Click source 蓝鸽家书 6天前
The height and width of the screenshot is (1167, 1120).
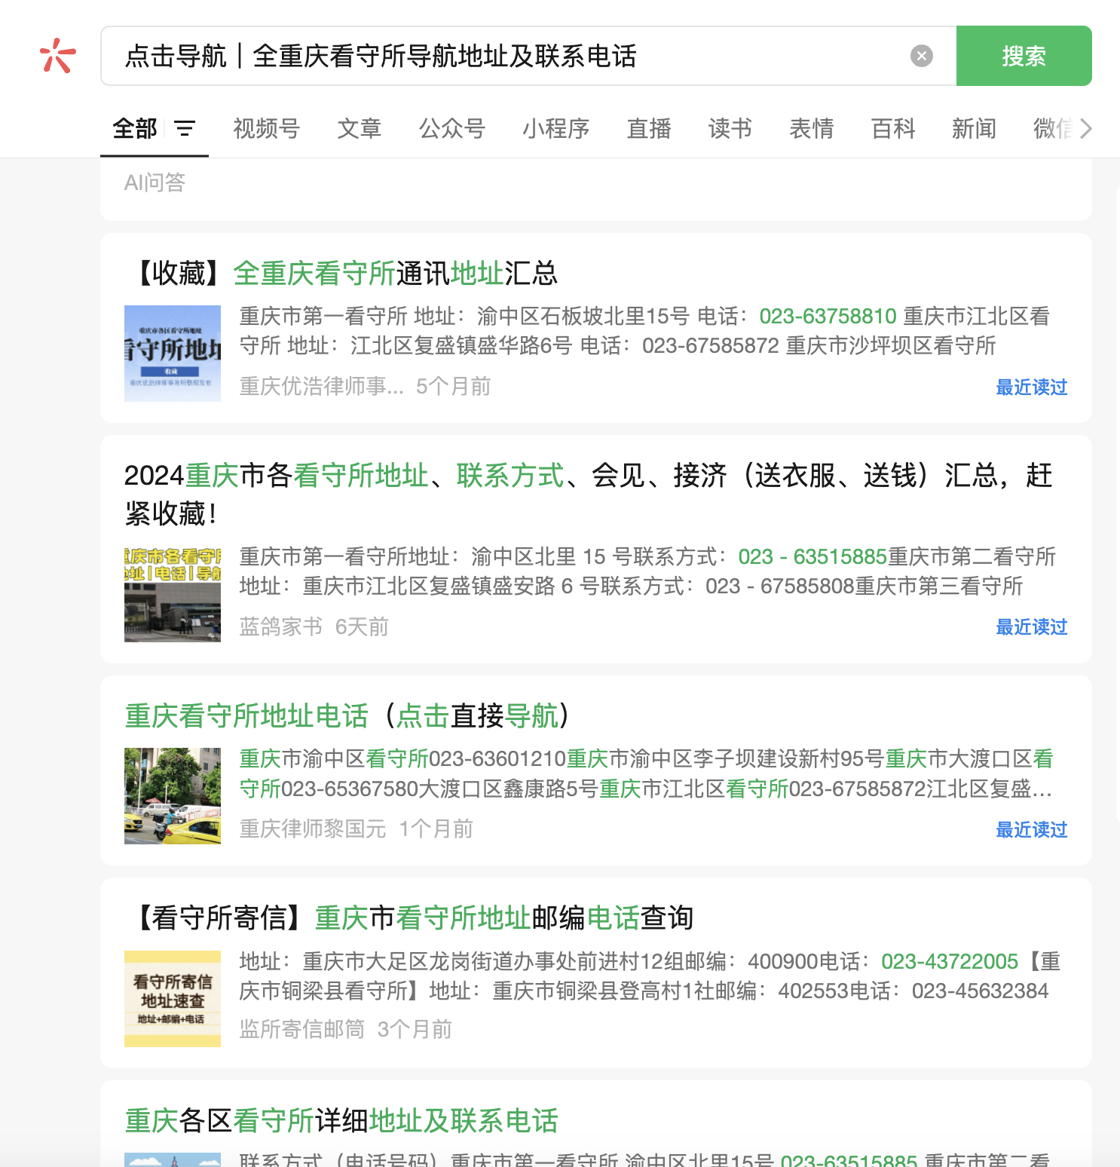(x=314, y=626)
